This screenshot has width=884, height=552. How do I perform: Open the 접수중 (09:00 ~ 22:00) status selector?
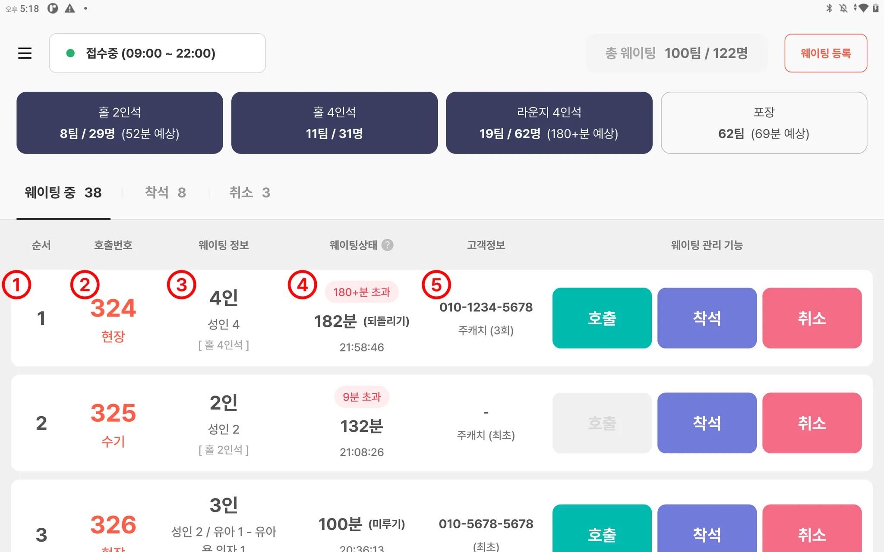[x=157, y=53]
